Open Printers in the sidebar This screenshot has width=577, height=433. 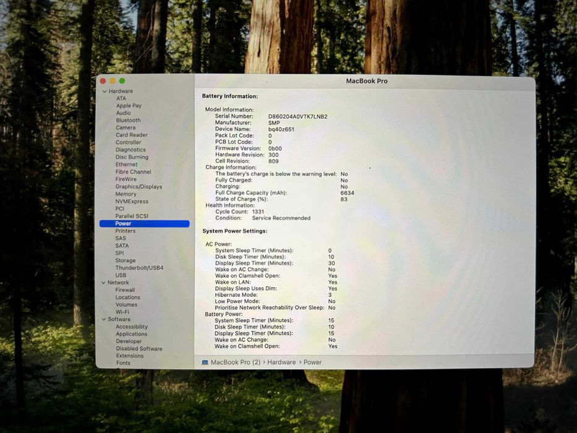[x=125, y=231]
